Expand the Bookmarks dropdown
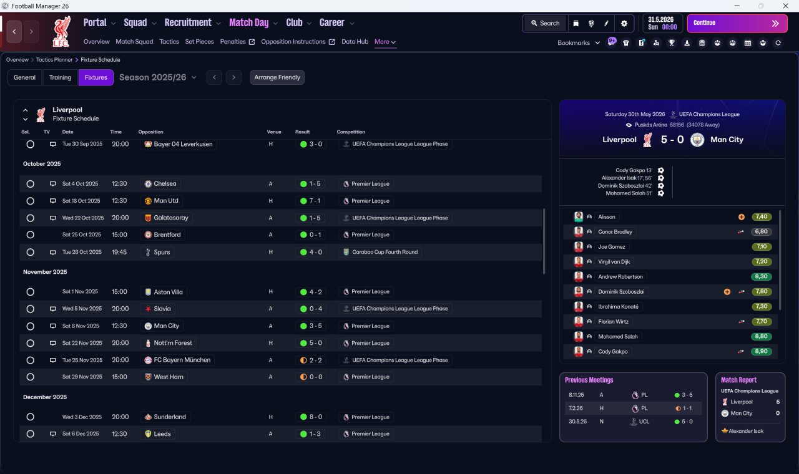This screenshot has height=474, width=799. click(x=579, y=43)
